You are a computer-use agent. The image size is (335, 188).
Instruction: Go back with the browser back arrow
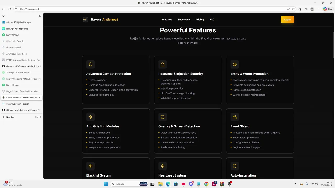click(x=3, y=9)
